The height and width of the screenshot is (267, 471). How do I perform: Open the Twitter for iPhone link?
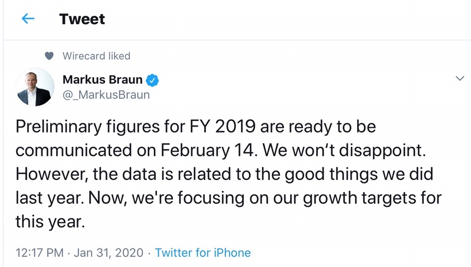(203, 253)
